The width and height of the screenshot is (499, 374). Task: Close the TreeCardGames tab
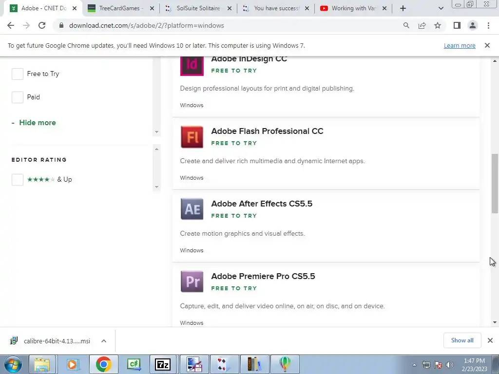coord(152,8)
